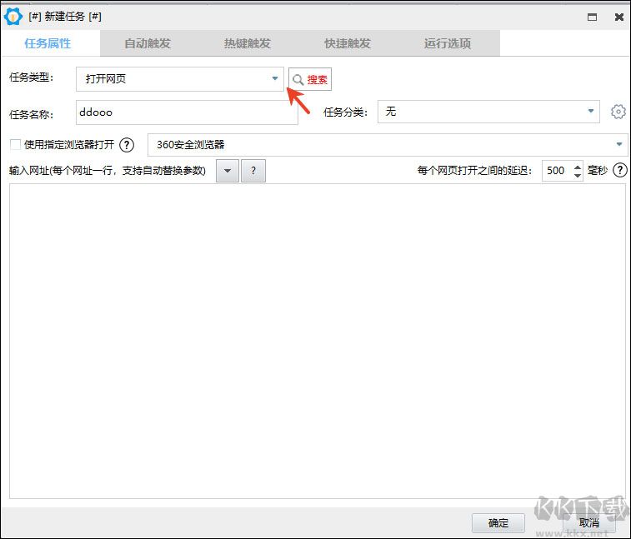Close the new task dialog window
The width and height of the screenshot is (631, 539).
[618, 17]
